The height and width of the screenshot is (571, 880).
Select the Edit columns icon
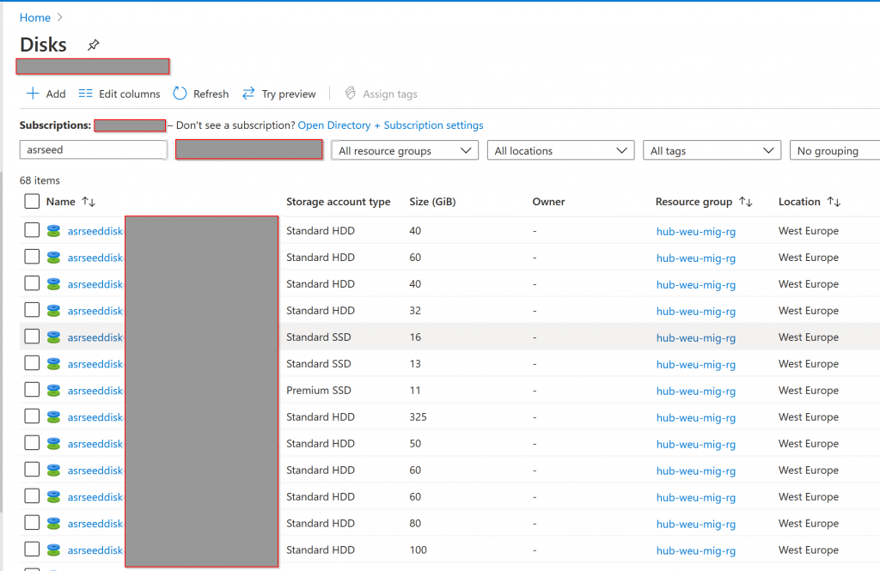(x=83, y=94)
